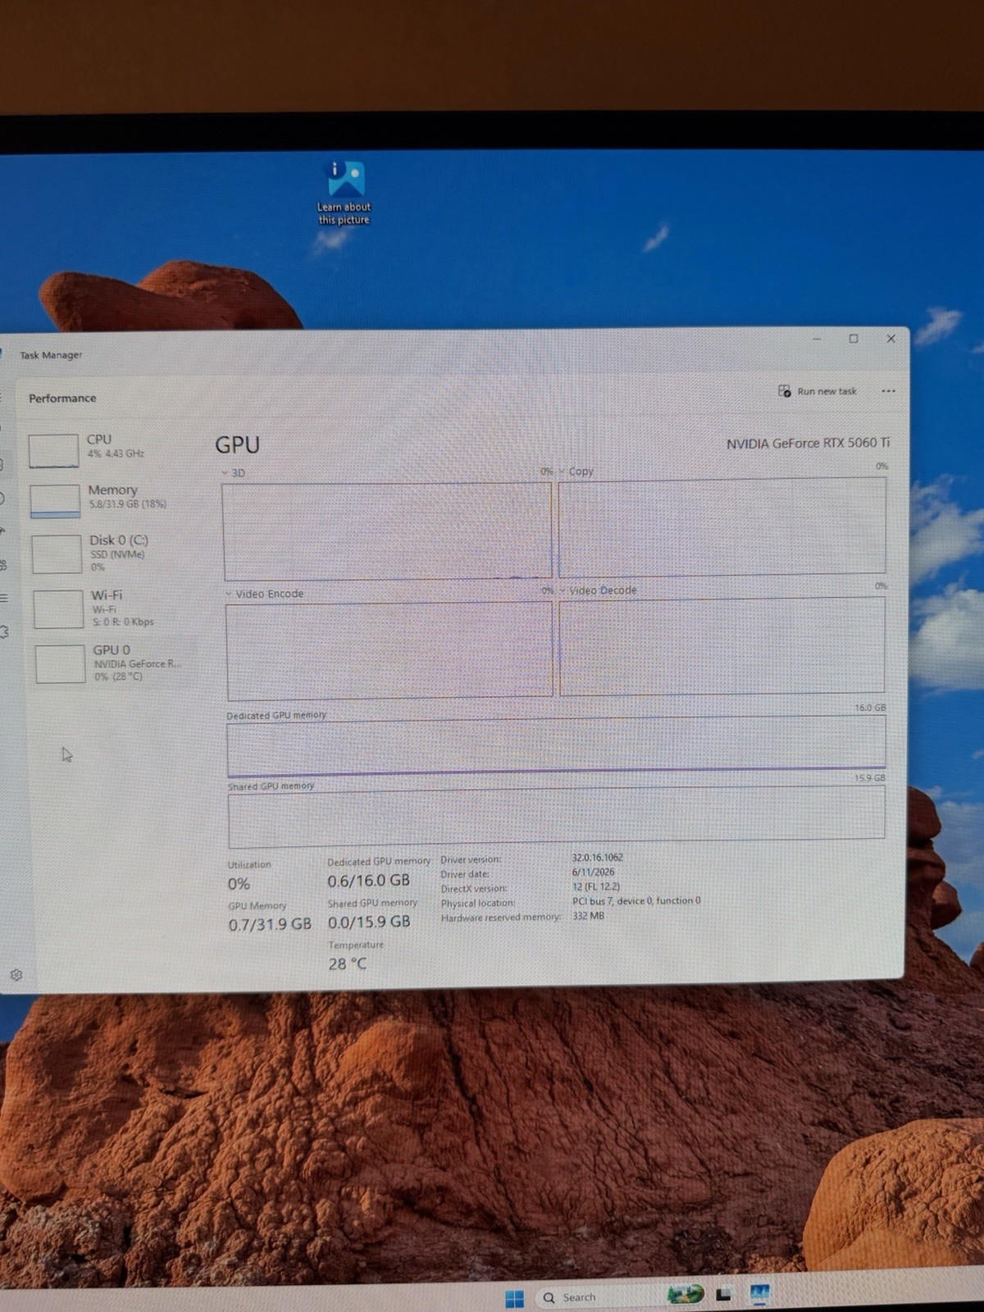
Task: Close the Task Manager window
Action: (891, 339)
